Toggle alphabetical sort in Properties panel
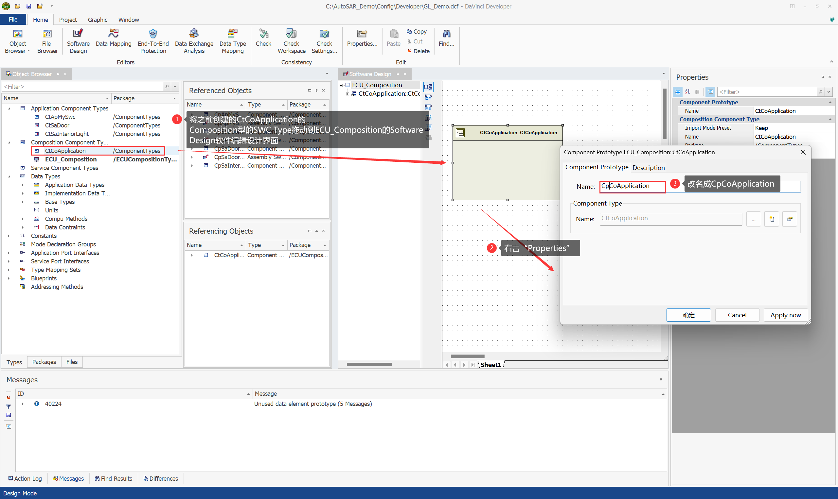Screen dimensions: 838x499 coord(687,92)
